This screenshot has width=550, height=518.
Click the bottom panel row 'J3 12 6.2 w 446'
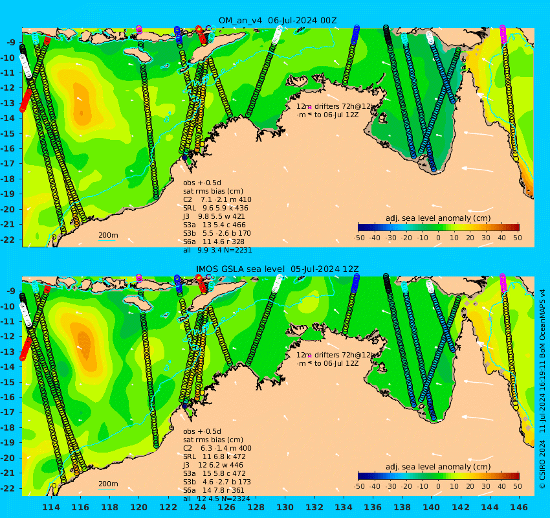[213, 466]
